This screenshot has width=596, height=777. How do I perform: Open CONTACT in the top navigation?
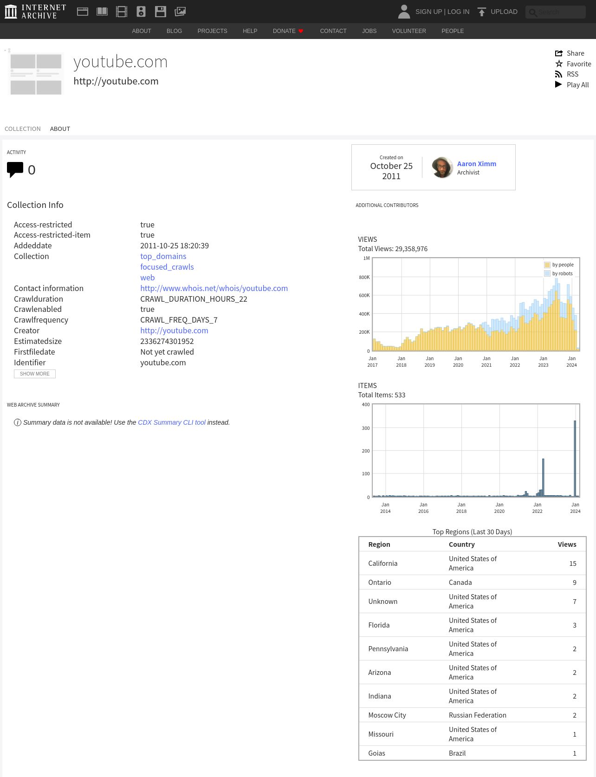pyautogui.click(x=333, y=31)
